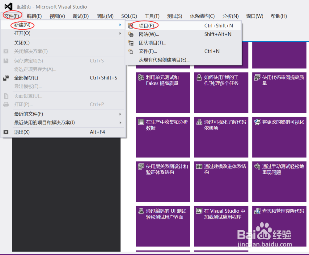
Task: Click the Save Selected (保存选定项) disk icon
Action: point(6,61)
